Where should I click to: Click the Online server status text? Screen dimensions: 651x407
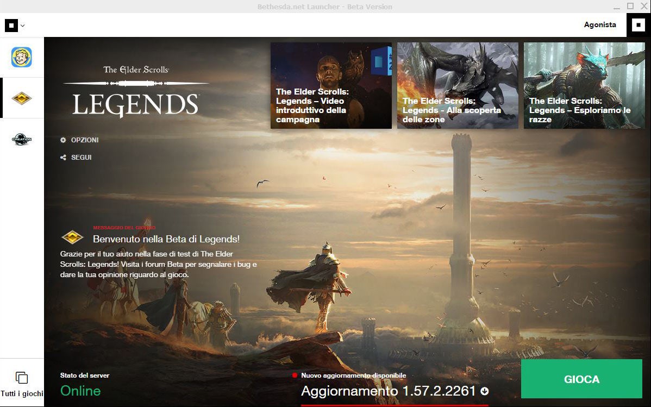tap(80, 391)
